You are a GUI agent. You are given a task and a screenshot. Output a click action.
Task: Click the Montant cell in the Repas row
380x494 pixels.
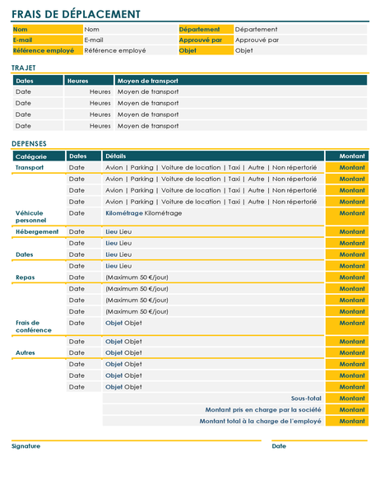[346, 277]
